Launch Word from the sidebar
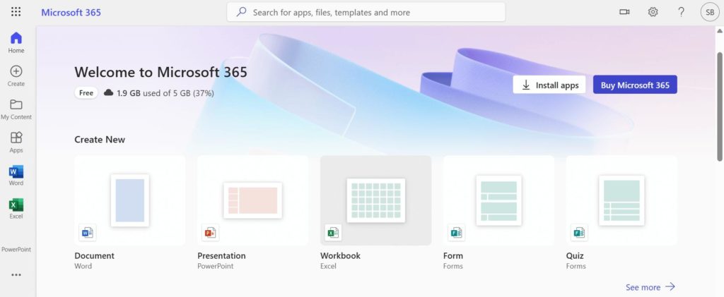Viewport: 724px width, 297px height. tap(16, 176)
